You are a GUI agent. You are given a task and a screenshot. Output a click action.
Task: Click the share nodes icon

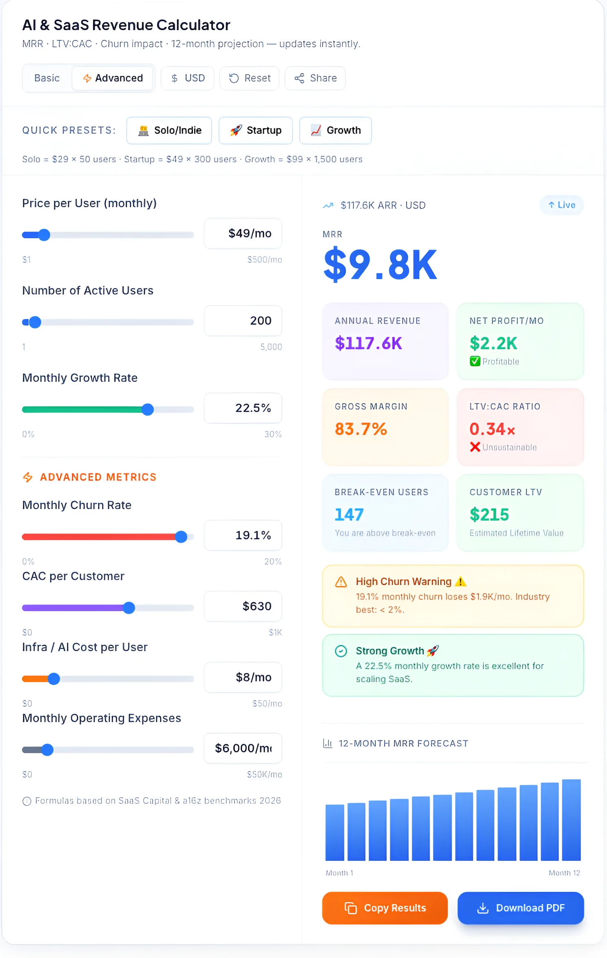click(x=299, y=78)
